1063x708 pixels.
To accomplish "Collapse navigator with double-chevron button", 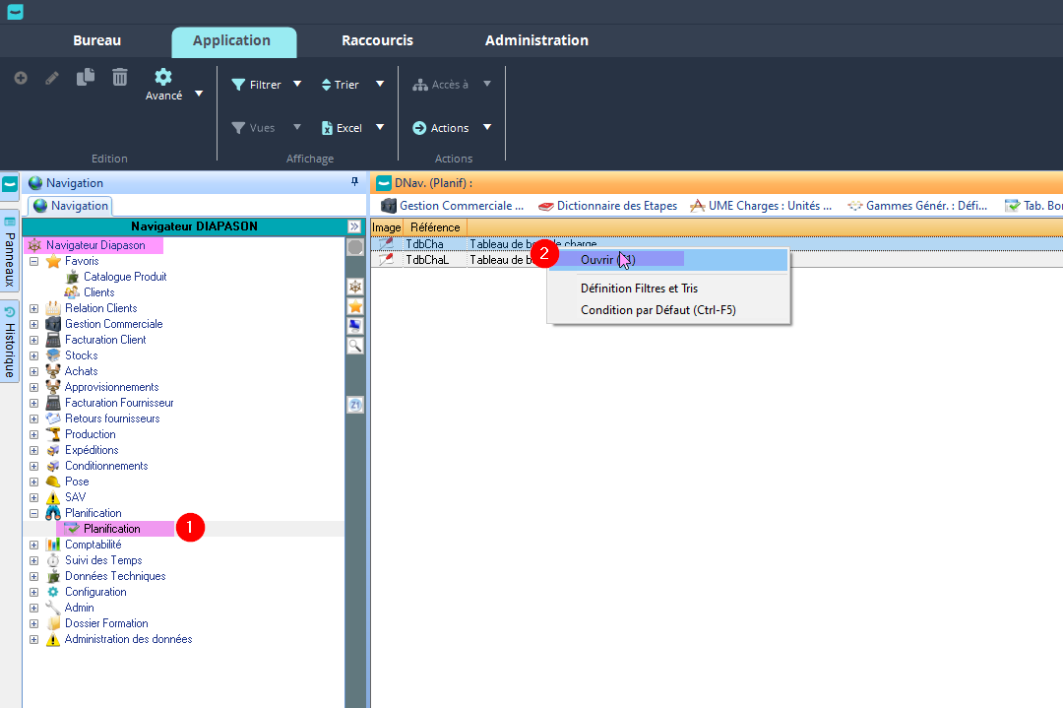I will [x=354, y=226].
